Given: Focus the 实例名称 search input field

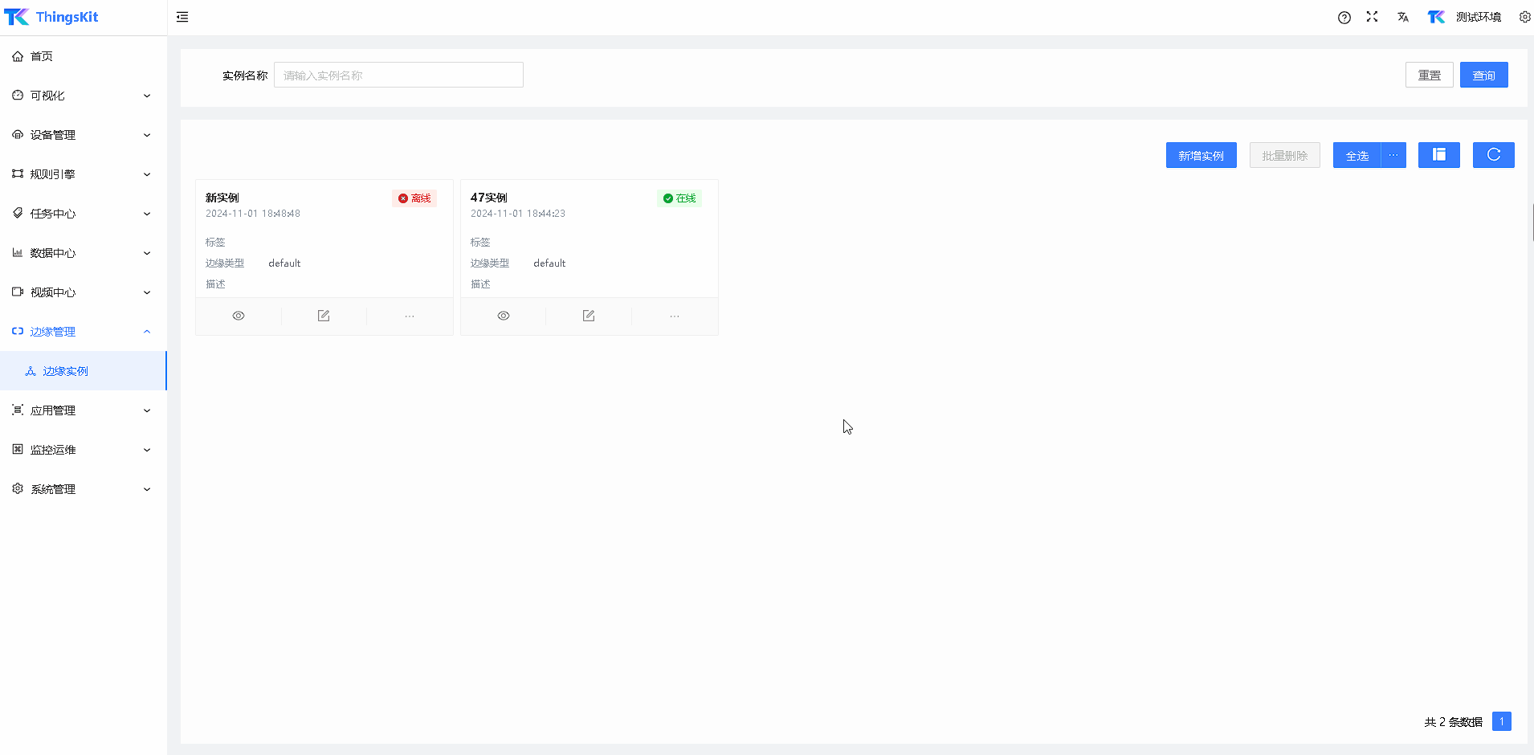Looking at the screenshot, I should click(x=398, y=75).
